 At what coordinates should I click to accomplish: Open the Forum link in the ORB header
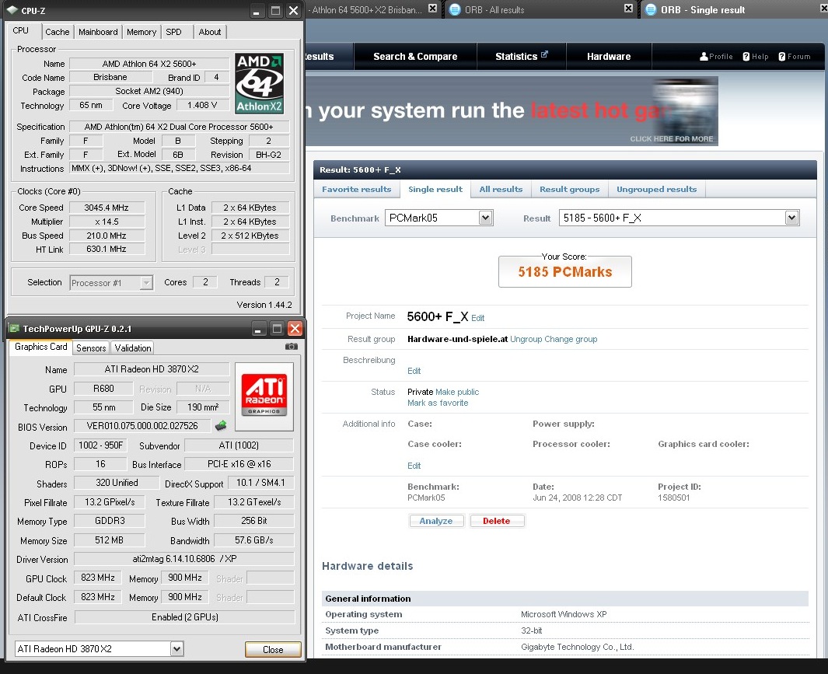click(795, 57)
